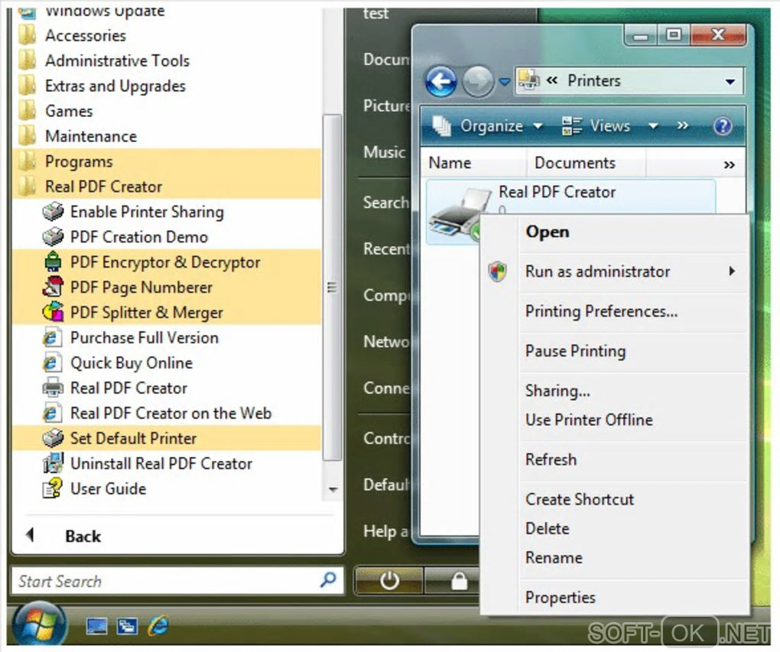The height and width of the screenshot is (652, 780).
Task: Click the Start Search input field
Action: [177, 580]
